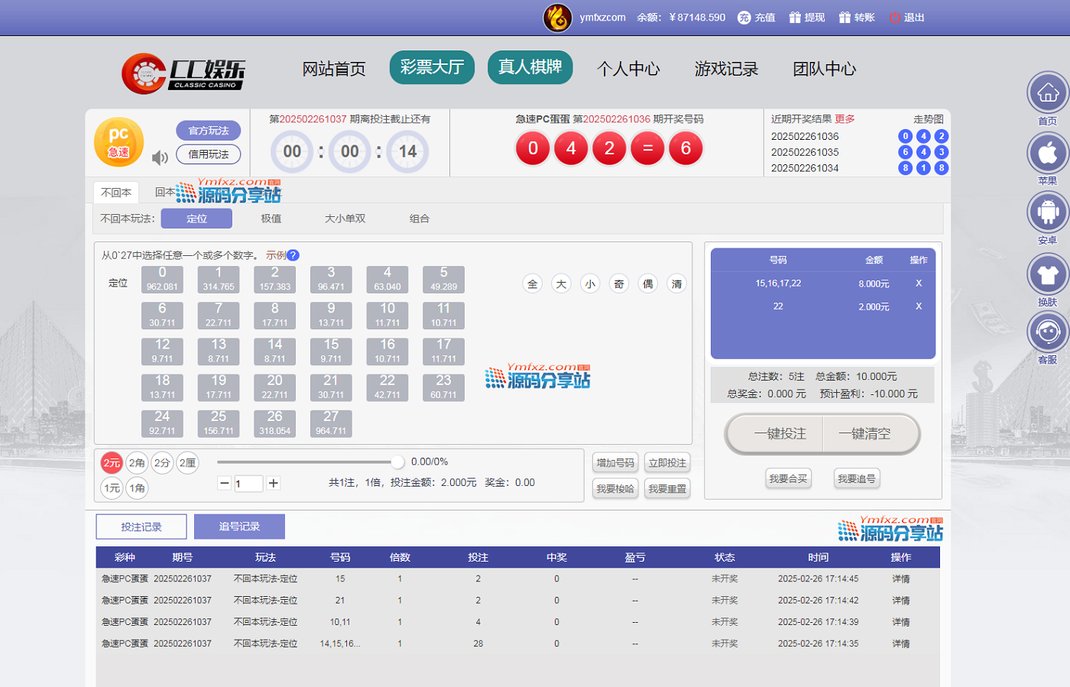Select the 2角 bet unit
Screen dimensions: 1070x687
click(137, 463)
